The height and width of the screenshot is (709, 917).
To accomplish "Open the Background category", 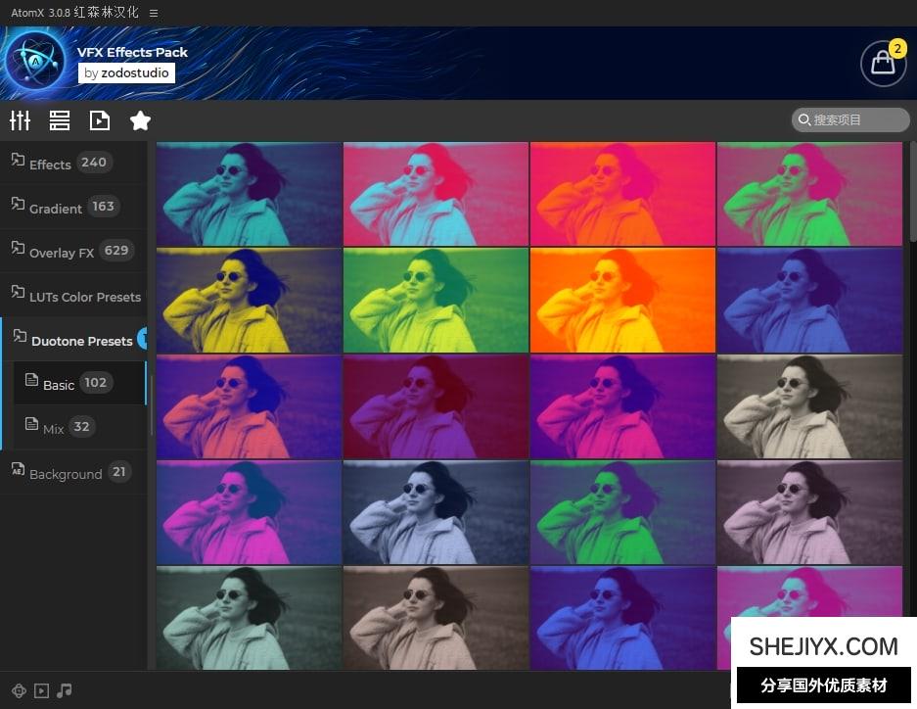I will point(65,473).
